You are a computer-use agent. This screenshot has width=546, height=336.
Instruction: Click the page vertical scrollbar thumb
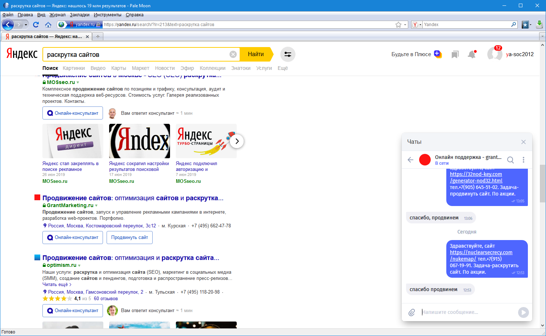tap(543, 183)
